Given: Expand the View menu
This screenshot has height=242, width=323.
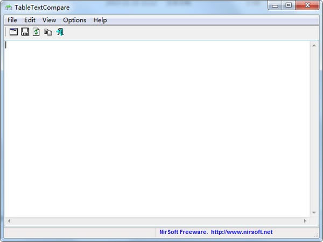Looking at the screenshot, I should (x=49, y=20).
